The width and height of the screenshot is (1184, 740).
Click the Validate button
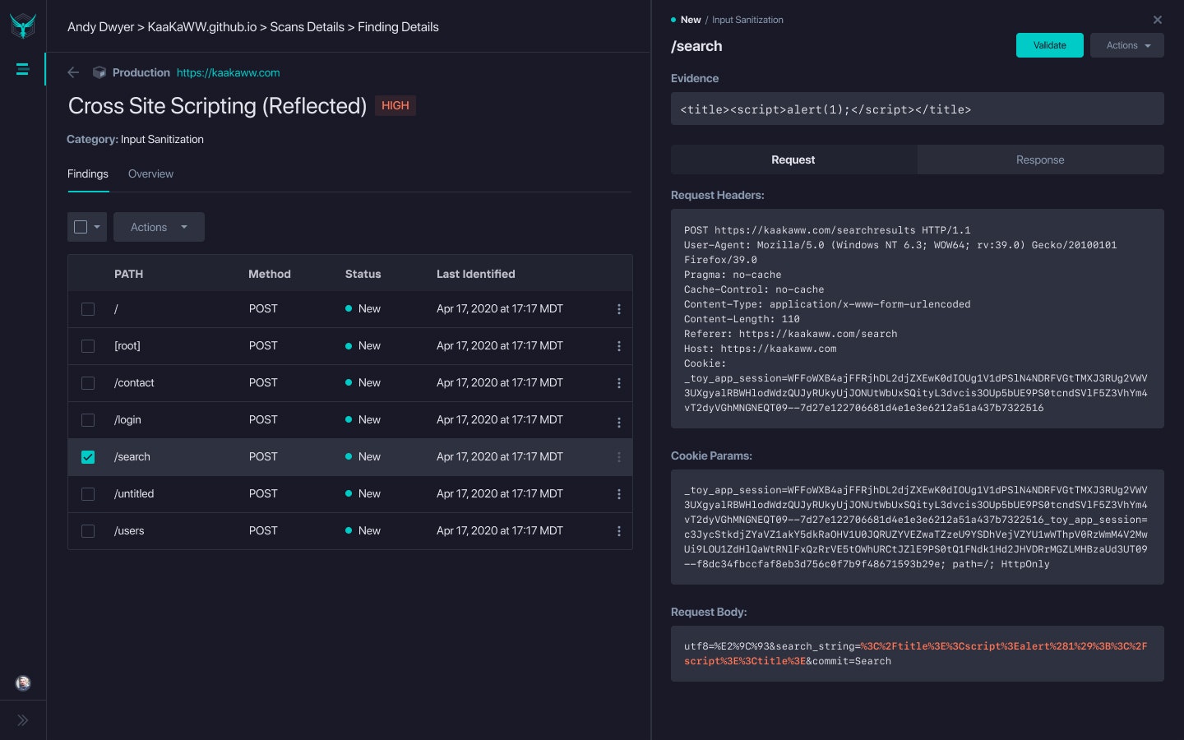1049,45
